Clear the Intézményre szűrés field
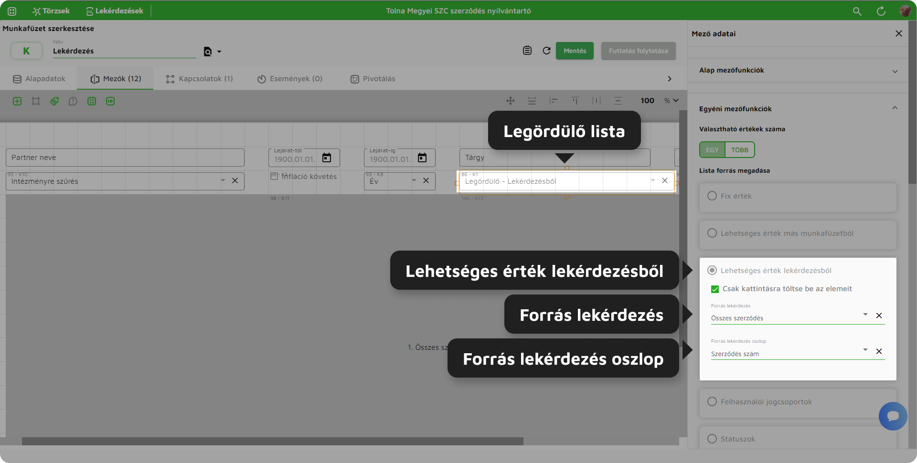 tap(235, 180)
